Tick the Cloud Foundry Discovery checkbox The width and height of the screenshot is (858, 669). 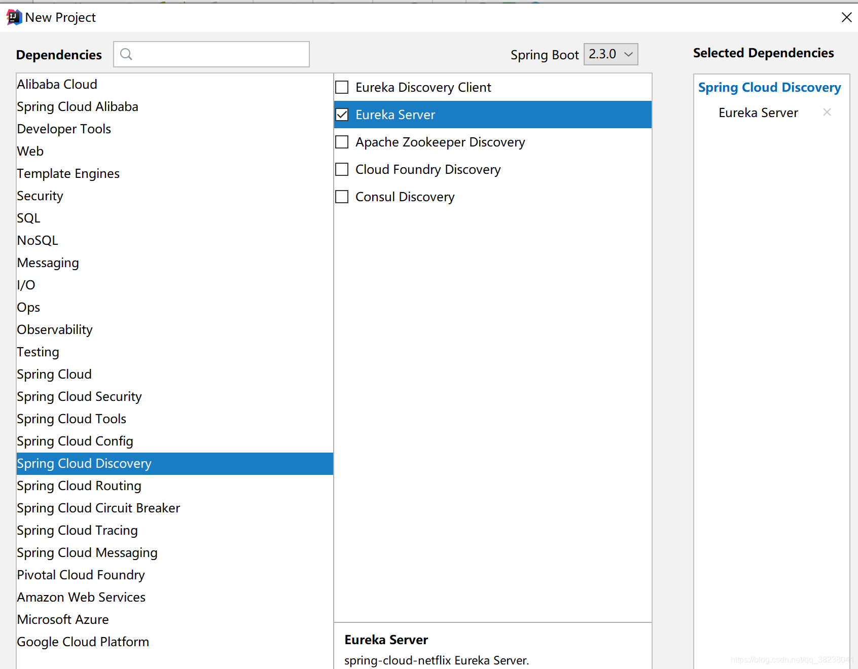coord(342,169)
